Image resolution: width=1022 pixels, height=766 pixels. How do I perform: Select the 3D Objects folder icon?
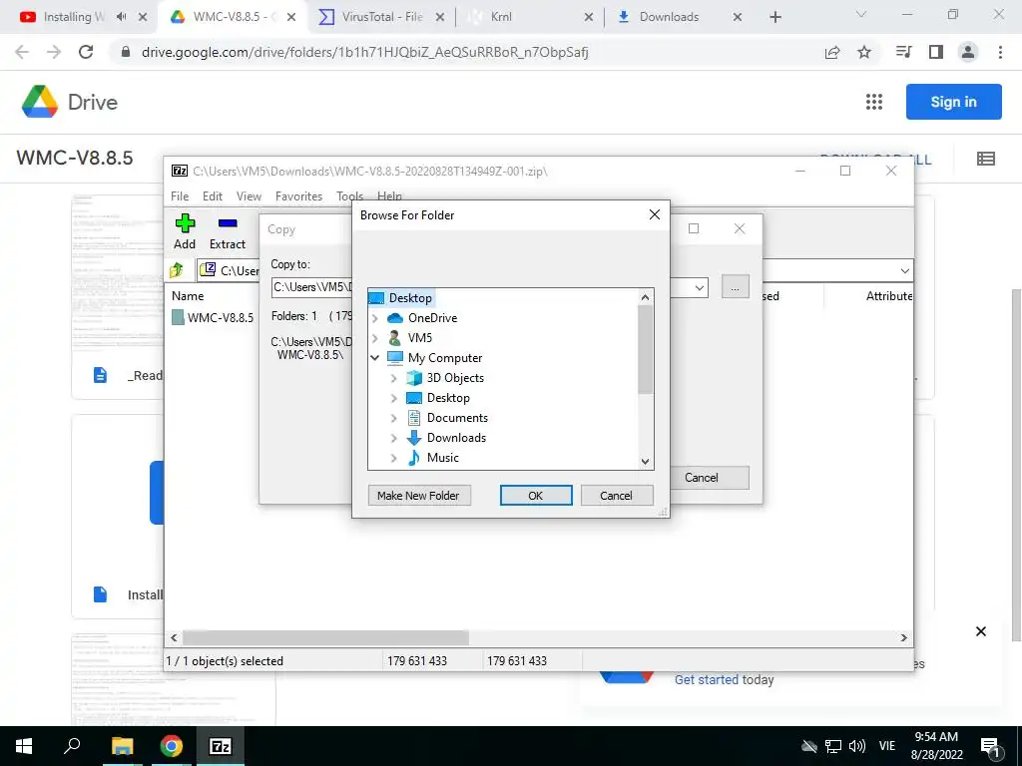point(414,378)
